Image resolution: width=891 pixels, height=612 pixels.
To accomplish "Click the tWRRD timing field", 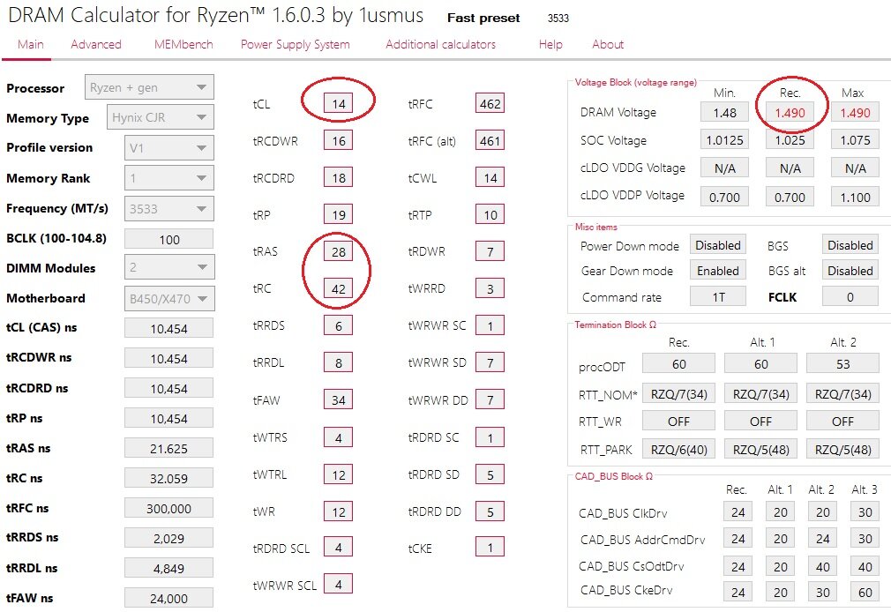I will 490,288.
